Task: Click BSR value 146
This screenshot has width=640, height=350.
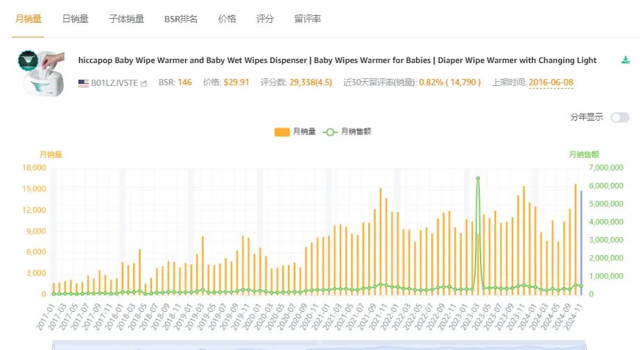Action: (185, 82)
